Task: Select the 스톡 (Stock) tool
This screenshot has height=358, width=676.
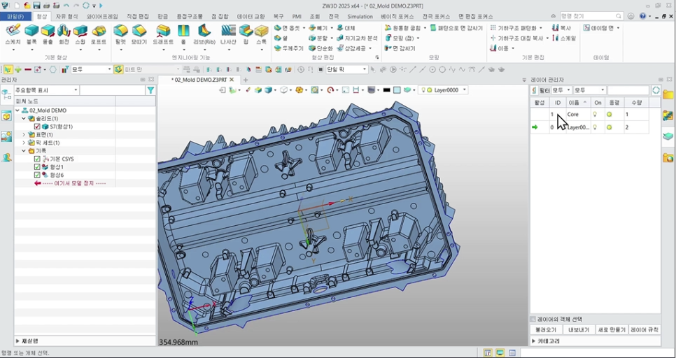Action: [261, 31]
